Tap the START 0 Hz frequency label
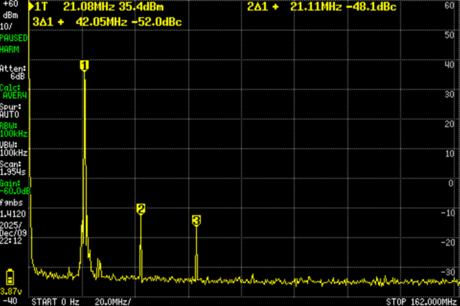 55,301
